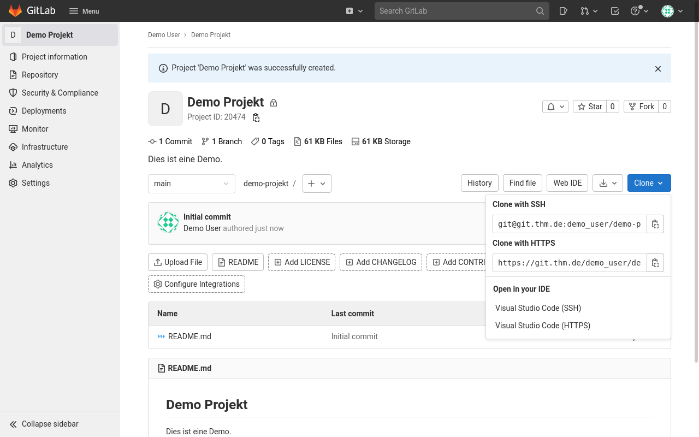
Task: Open the download source code dropdown
Action: click(607, 183)
